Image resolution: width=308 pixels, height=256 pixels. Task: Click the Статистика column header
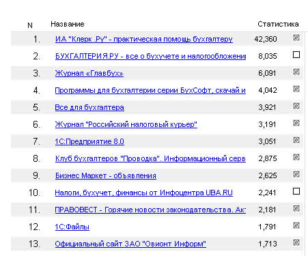pos(278,24)
